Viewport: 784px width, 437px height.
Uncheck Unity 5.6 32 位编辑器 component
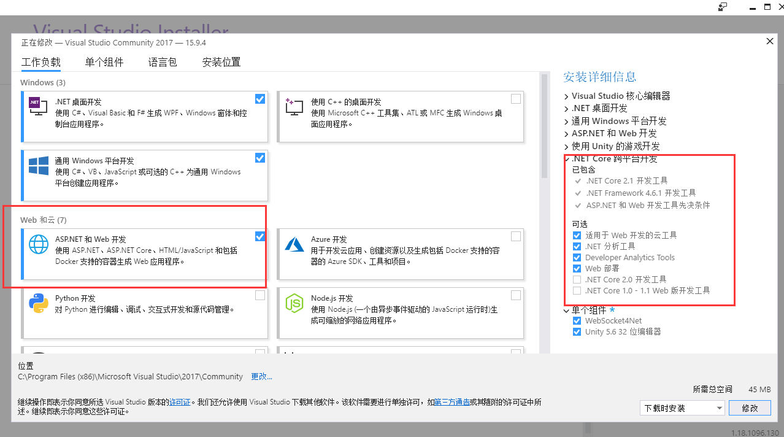coord(577,331)
